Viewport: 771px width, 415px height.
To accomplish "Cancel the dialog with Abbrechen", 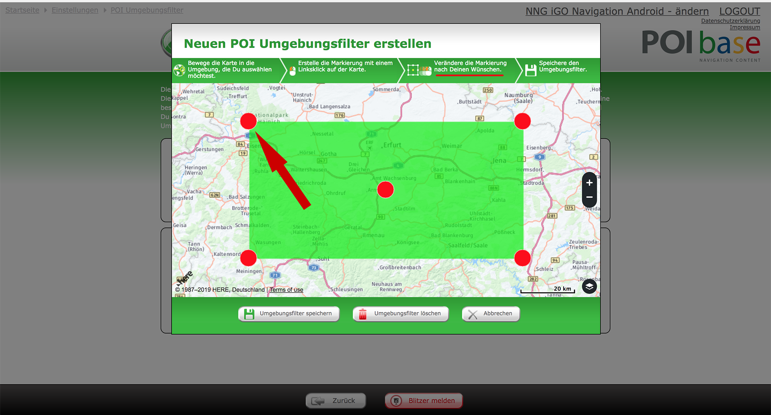I will [491, 314].
